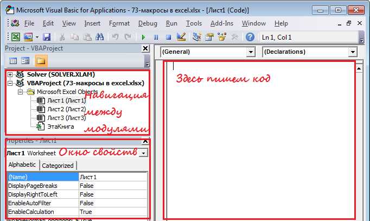Toggle Design Mode icon
Screen dimensions: 370x221
(181, 37)
